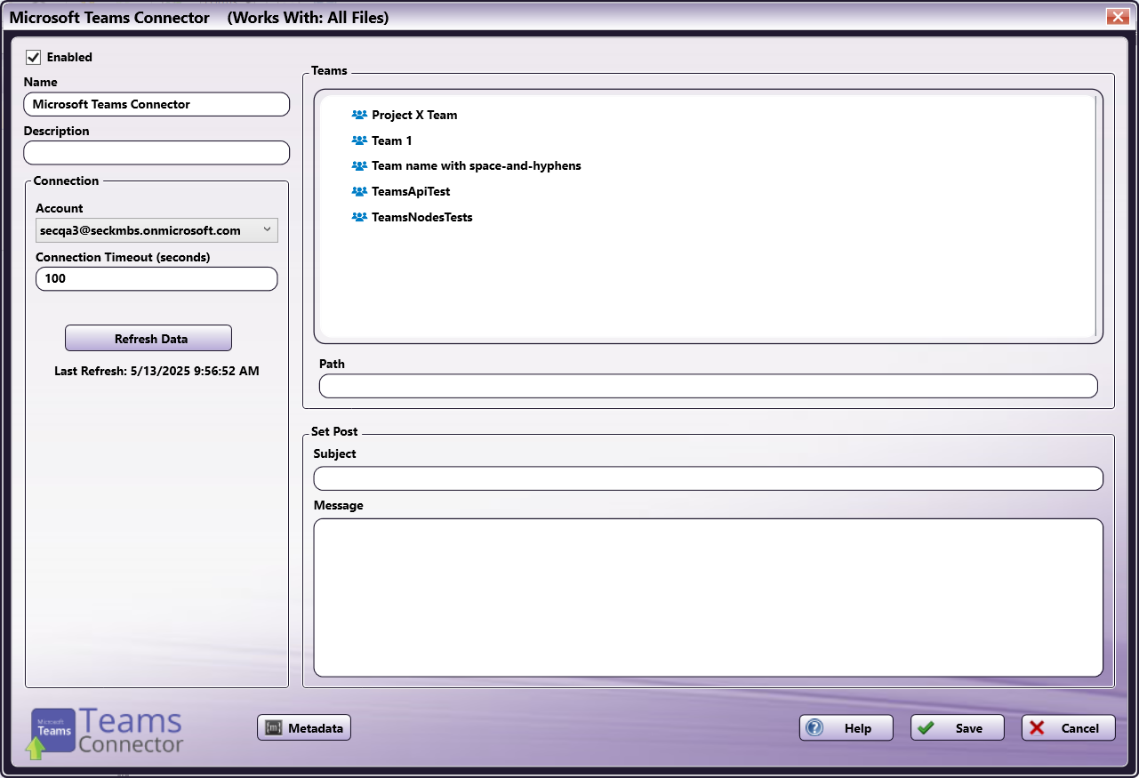Viewport: 1139px width, 778px height.
Task: Click inside the Message text area
Action: [x=709, y=598]
